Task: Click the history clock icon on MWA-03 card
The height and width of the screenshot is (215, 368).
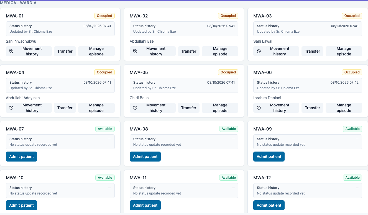Action: pyautogui.click(x=259, y=51)
